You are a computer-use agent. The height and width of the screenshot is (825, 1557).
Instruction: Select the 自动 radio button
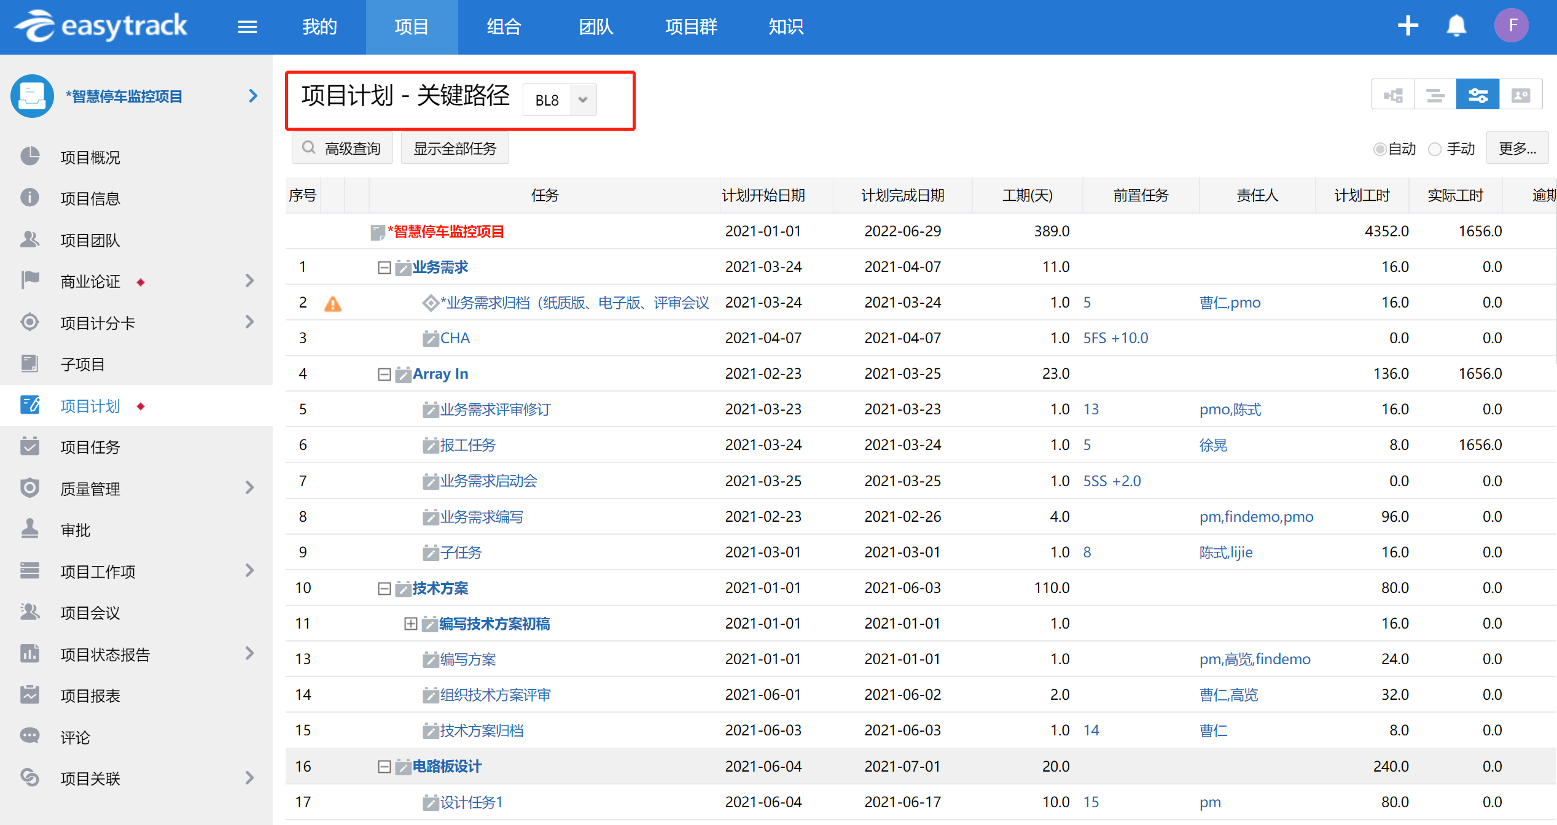pos(1379,149)
